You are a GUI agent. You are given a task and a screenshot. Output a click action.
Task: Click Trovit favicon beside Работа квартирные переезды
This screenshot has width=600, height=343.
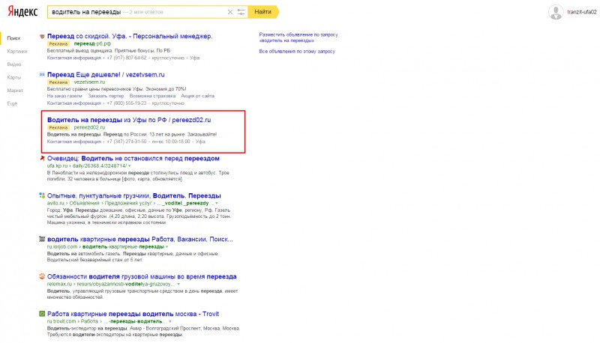pos(42,314)
